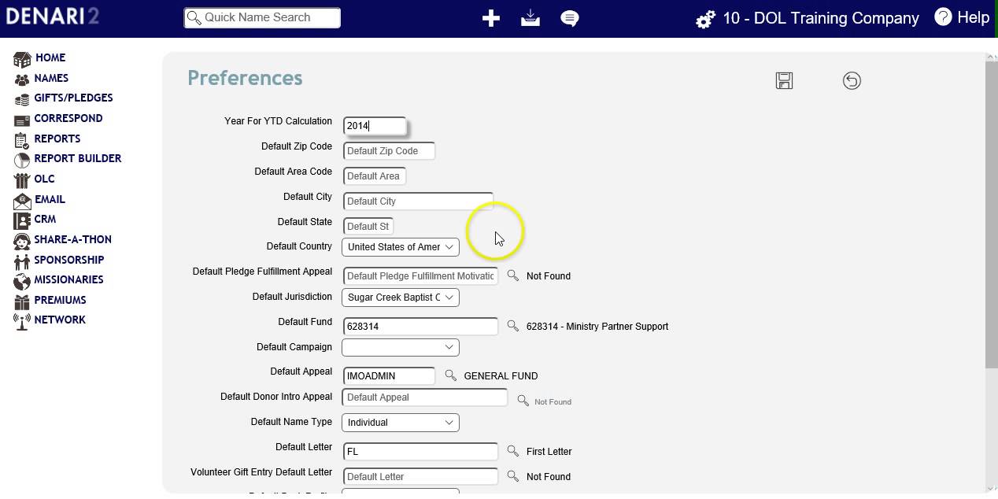Click the OLC sidebar icon
The image size is (998, 499).
pos(22,180)
